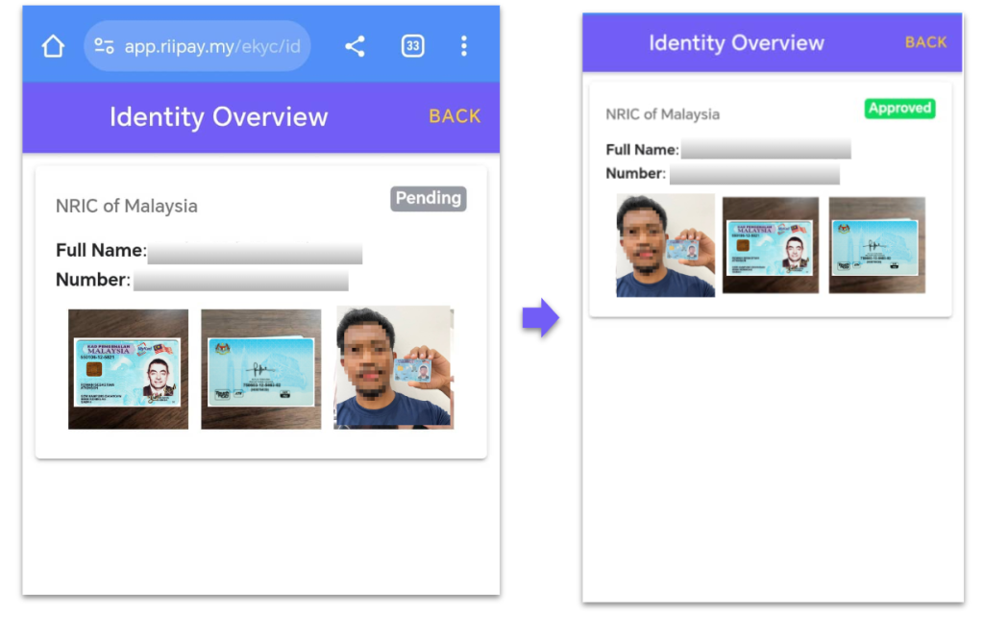View selfie holding ID in Pending card
Image resolution: width=984 pixels, height=618 pixels.
pos(394,367)
